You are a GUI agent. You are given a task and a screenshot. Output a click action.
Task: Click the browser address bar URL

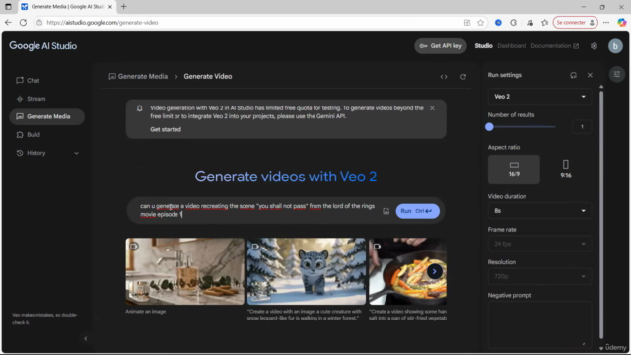[103, 23]
